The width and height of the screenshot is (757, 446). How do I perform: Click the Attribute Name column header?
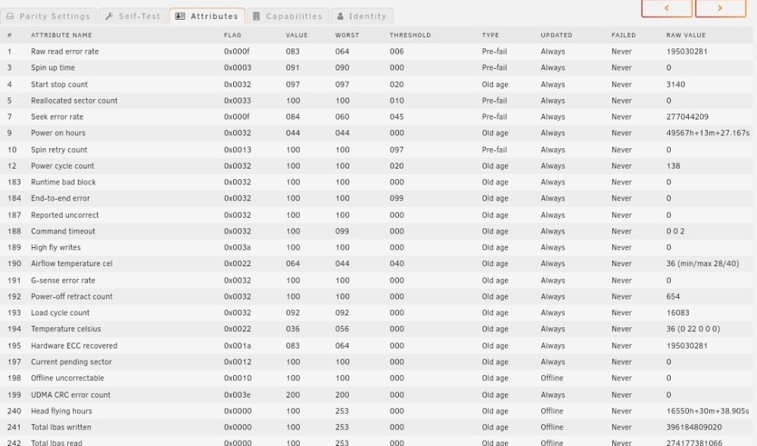(x=61, y=36)
